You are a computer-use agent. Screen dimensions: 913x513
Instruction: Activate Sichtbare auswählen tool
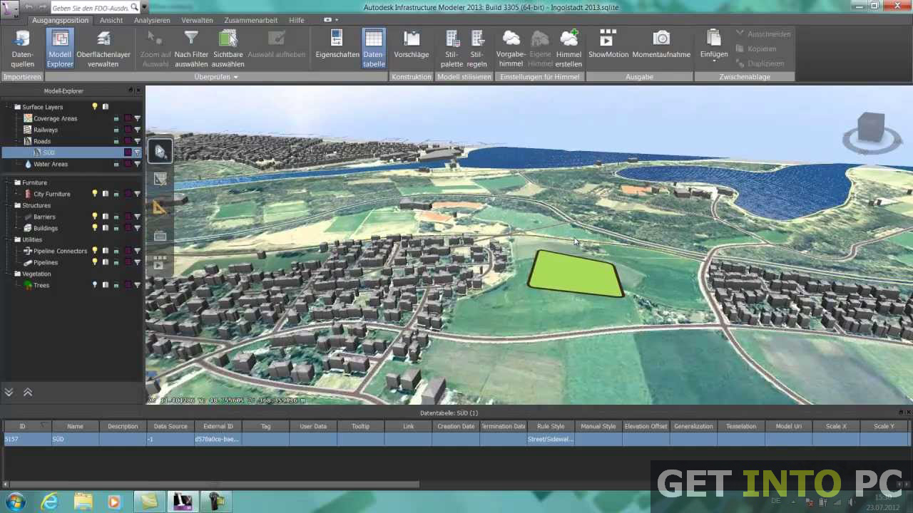[228, 48]
